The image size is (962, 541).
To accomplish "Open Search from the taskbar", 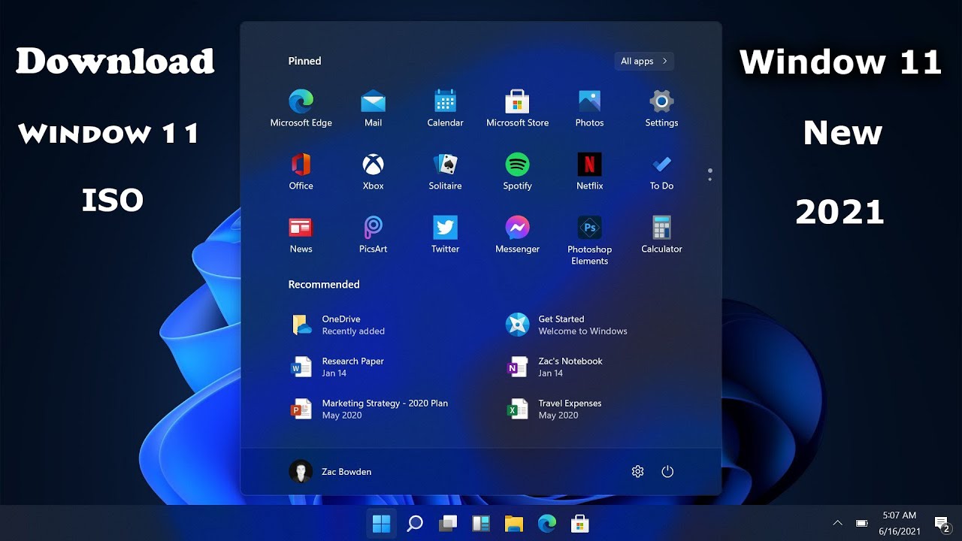I will [415, 523].
